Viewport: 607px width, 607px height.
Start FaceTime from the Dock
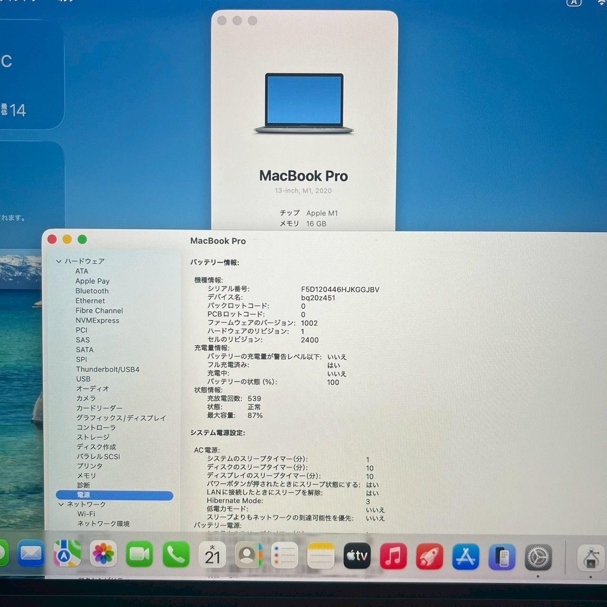[139, 554]
